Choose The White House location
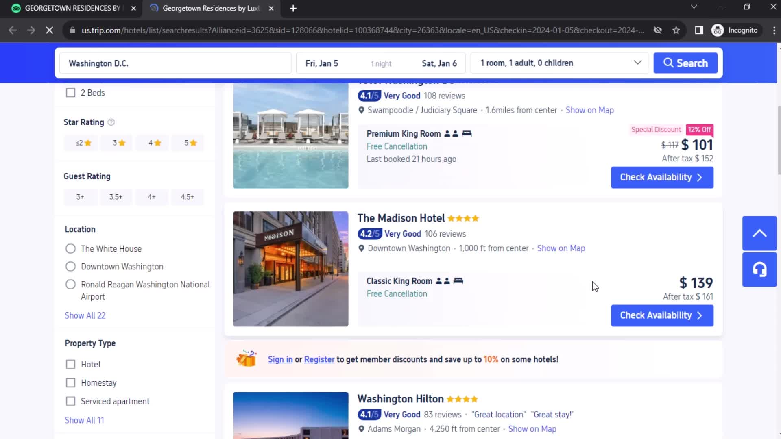 click(70, 248)
